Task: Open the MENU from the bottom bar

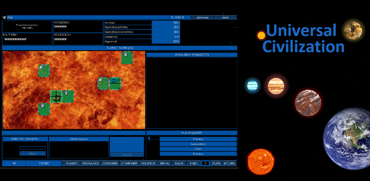Action: coord(165,164)
